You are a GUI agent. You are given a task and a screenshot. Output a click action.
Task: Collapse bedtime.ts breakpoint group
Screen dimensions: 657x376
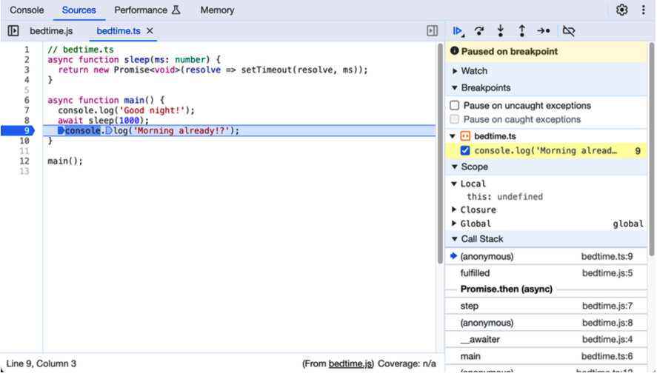pyautogui.click(x=453, y=136)
